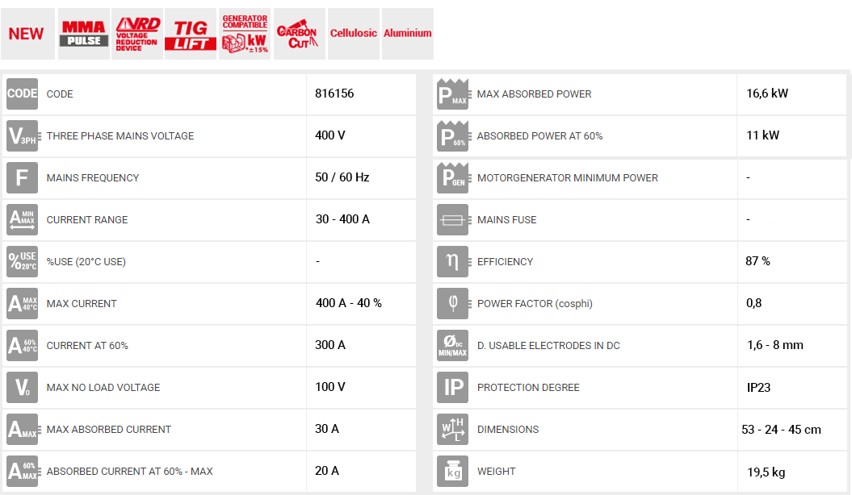852x495 pixels.
Task: Click the dimensions W-H-L icon
Action: pyautogui.click(x=452, y=429)
